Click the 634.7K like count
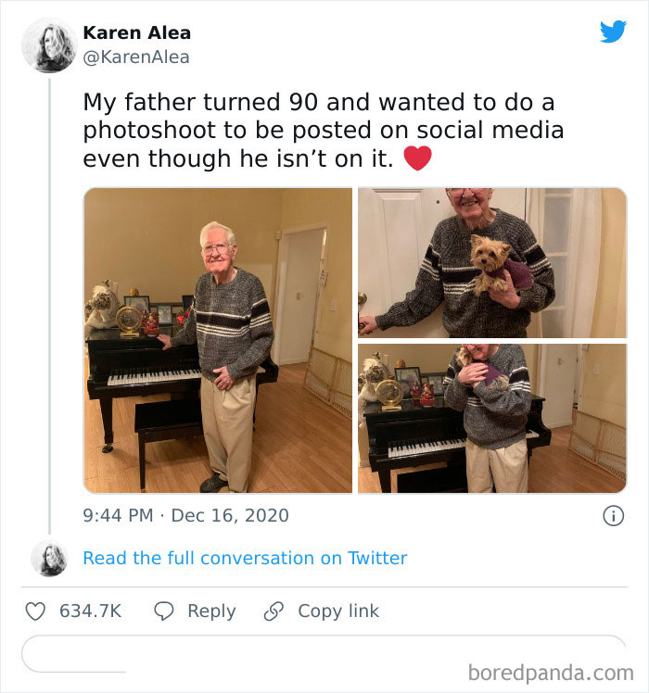Screen dimensions: 649x693 [x=90, y=611]
